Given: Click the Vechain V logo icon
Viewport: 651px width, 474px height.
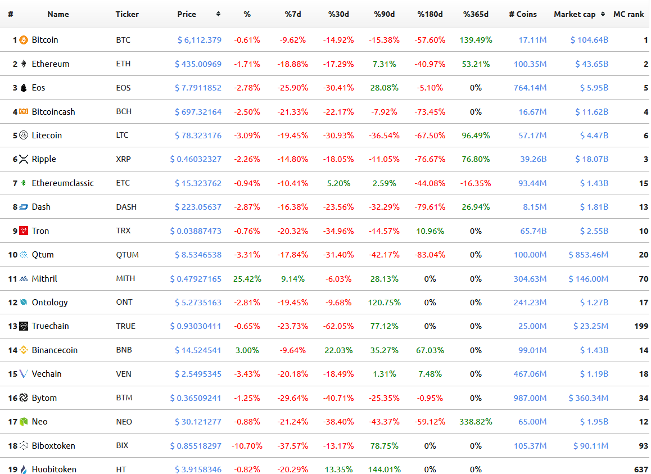Looking at the screenshot, I should [x=24, y=374].
